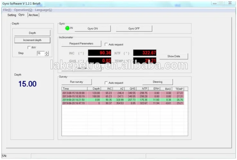Click the GHS column header in survey table
Image resolution: width=237 pixels, height=160 pixels.
131,88
